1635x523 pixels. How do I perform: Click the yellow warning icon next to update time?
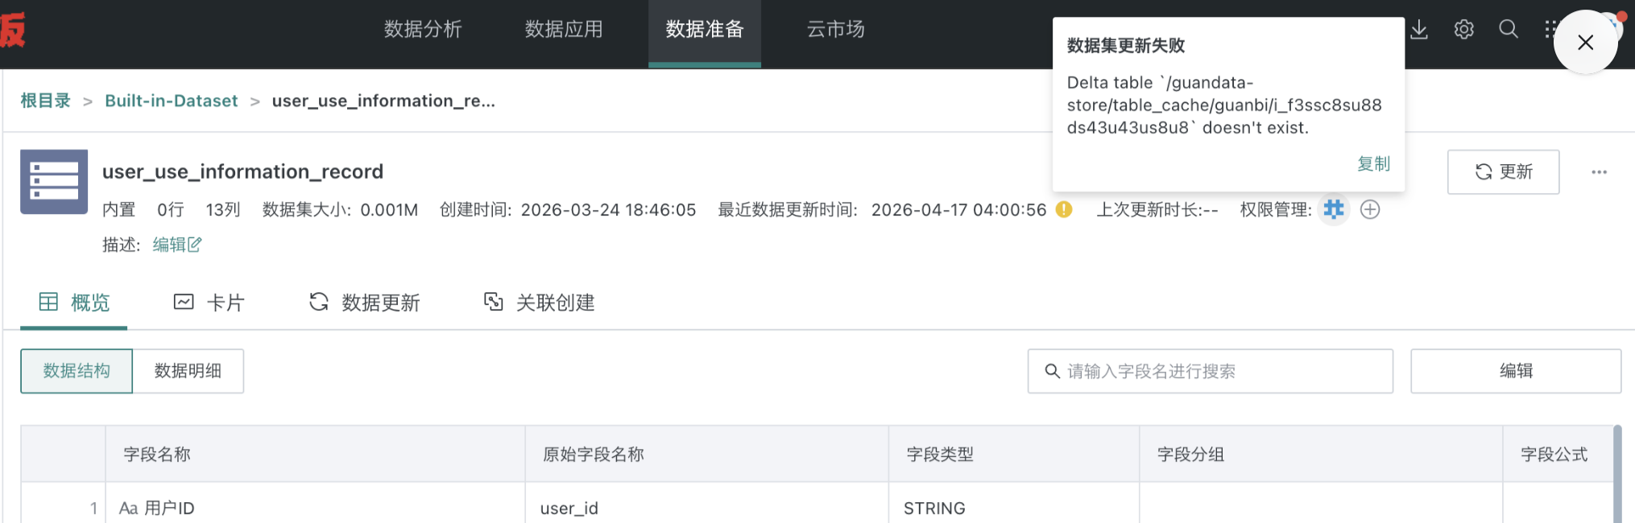[x=1062, y=209]
